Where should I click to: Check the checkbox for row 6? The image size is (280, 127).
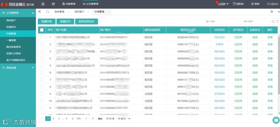point(42,73)
